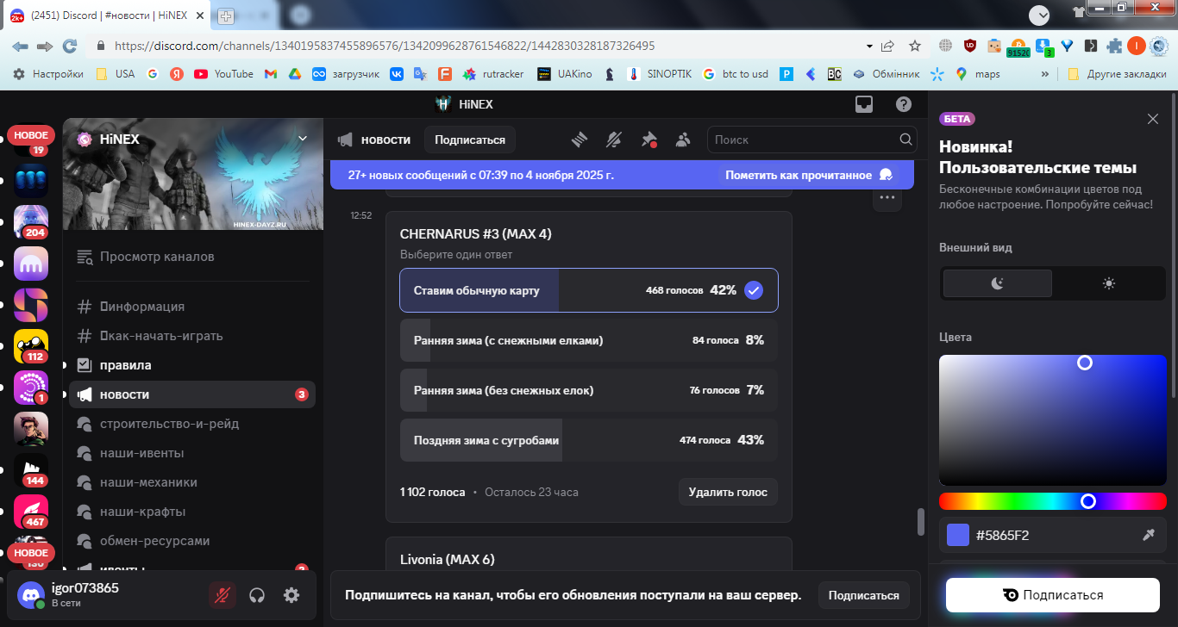1178x627 pixels.
Task: Click "Подписаться" in the bottom follow banner
Action: tap(864, 595)
